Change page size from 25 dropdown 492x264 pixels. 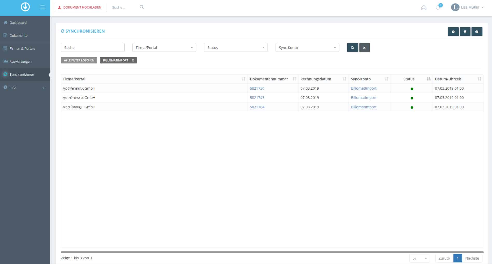pyautogui.click(x=419, y=259)
